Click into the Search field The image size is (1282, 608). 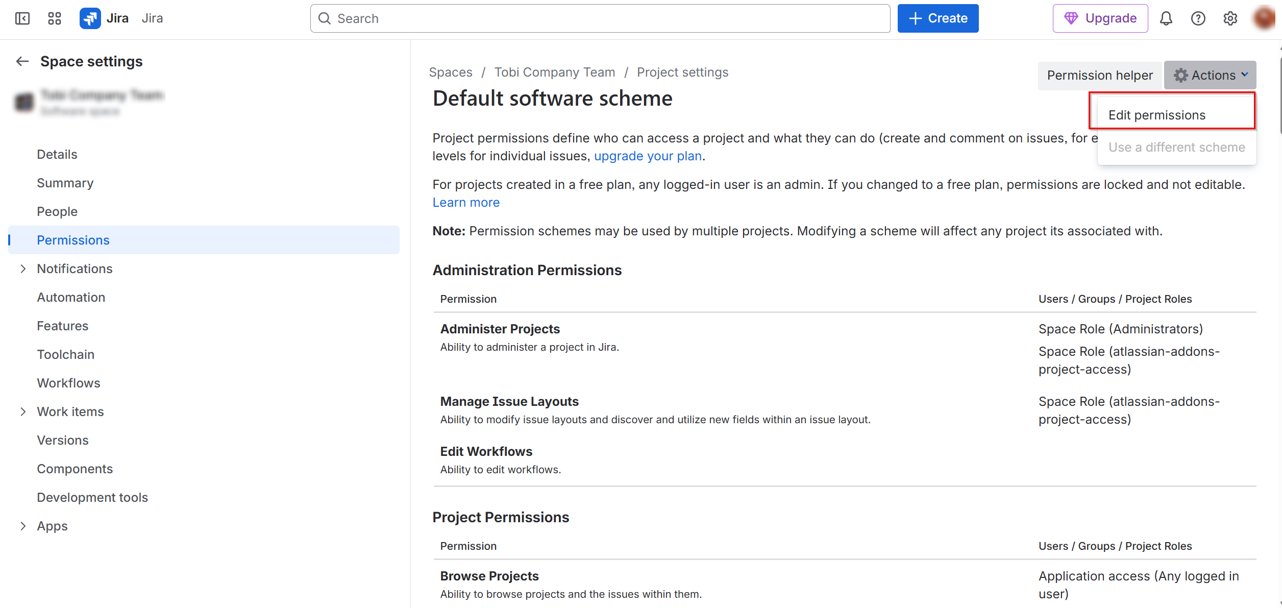[600, 18]
